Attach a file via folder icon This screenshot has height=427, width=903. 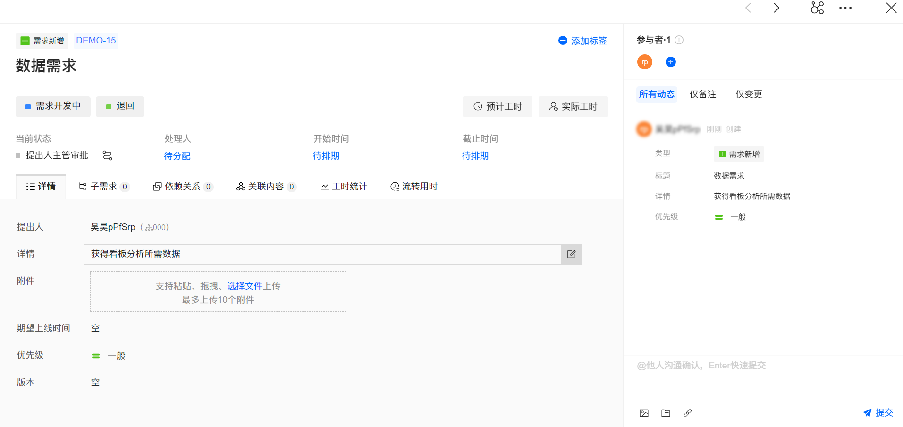point(666,413)
